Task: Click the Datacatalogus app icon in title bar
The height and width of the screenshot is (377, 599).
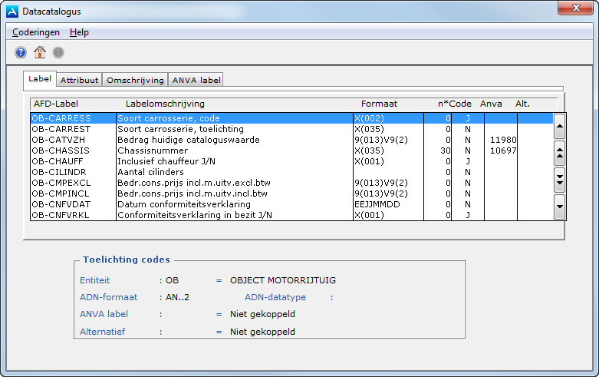Action: click(x=12, y=12)
